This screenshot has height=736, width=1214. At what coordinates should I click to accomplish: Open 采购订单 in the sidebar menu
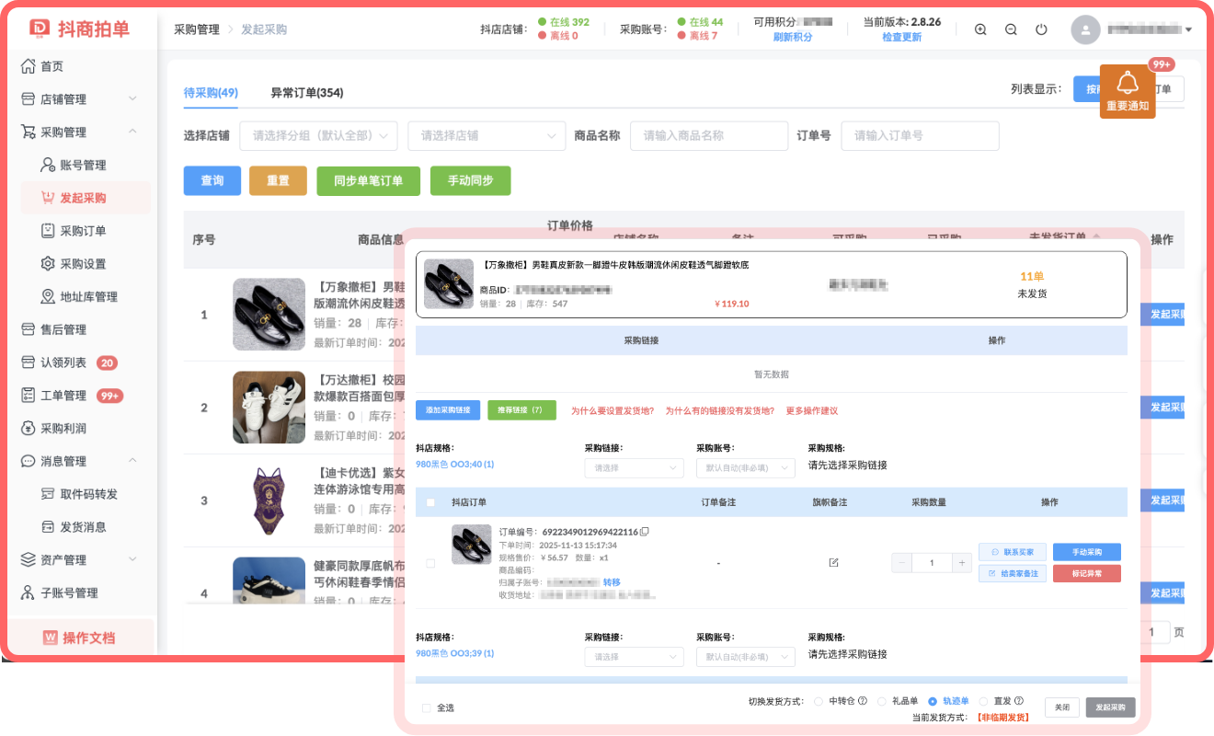tap(83, 231)
